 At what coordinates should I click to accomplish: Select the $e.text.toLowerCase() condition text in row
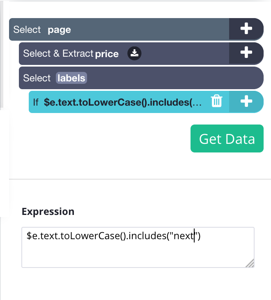point(123,102)
